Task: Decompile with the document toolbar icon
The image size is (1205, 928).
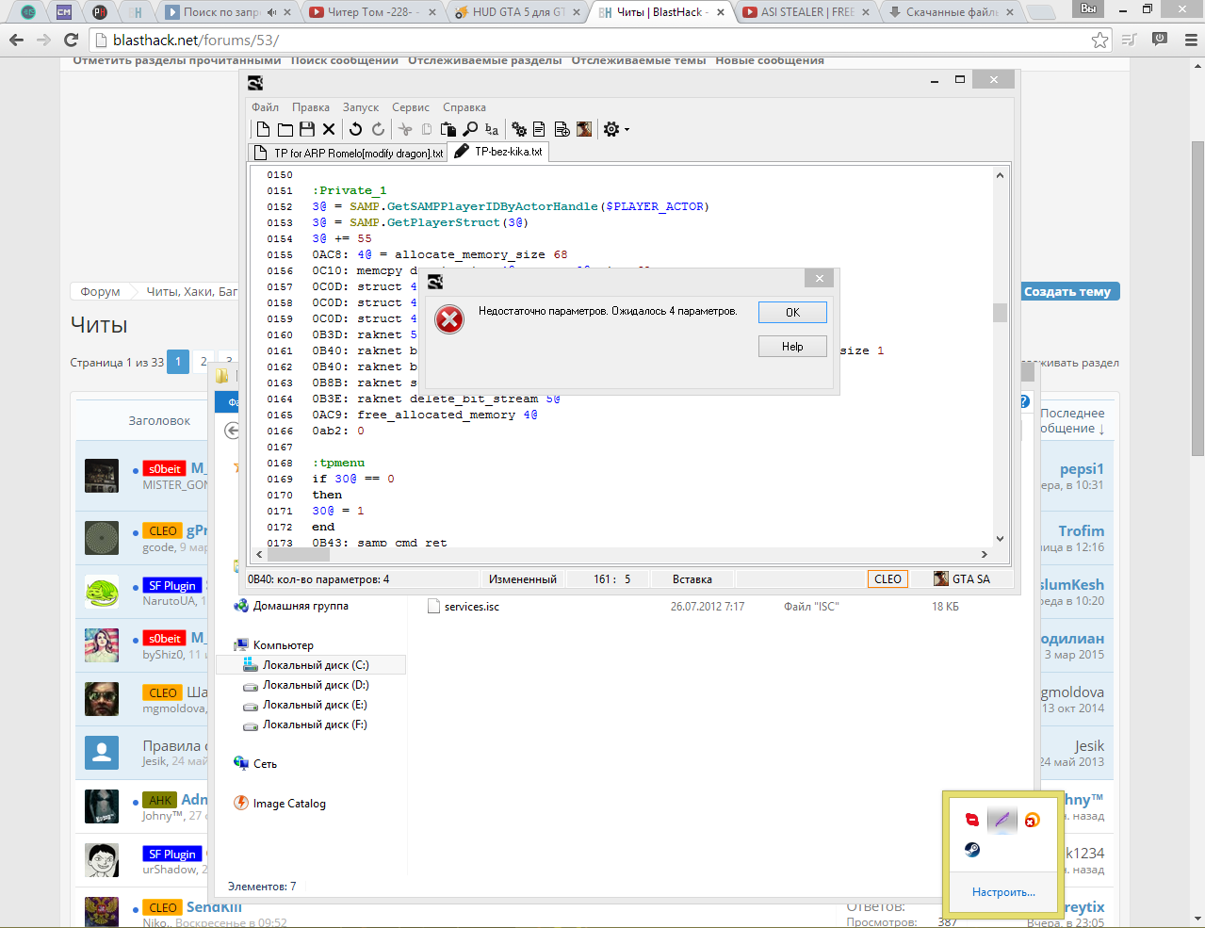Action: (x=539, y=129)
